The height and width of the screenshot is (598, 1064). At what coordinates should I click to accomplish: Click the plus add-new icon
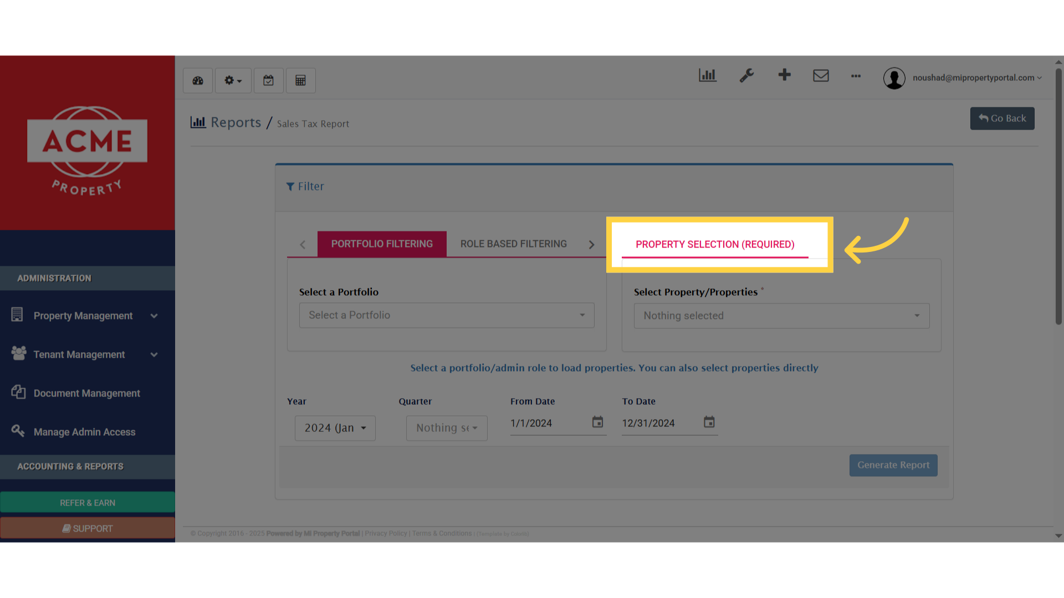point(784,75)
